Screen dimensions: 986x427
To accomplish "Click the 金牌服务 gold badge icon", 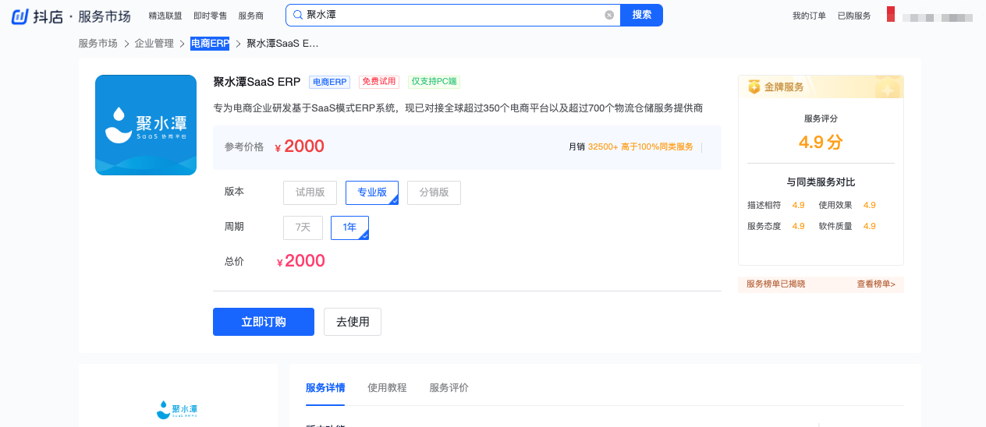I will pyautogui.click(x=754, y=87).
